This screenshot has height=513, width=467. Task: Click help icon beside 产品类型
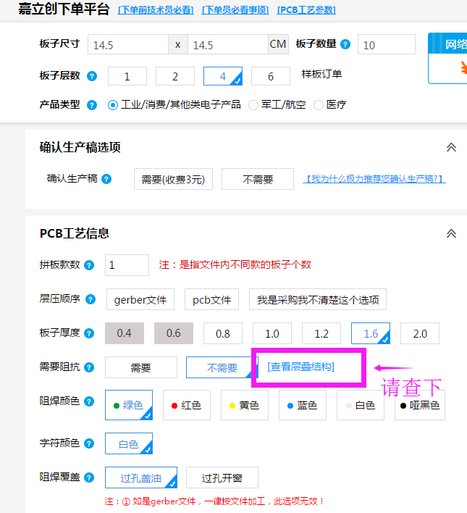pos(92,105)
